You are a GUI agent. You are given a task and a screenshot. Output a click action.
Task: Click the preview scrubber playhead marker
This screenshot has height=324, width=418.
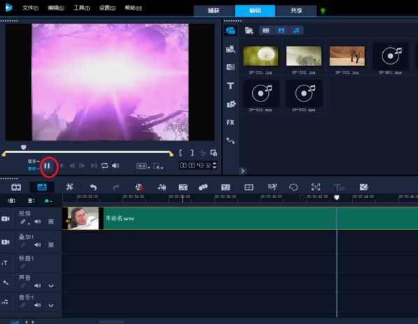pyautogui.click(x=24, y=147)
